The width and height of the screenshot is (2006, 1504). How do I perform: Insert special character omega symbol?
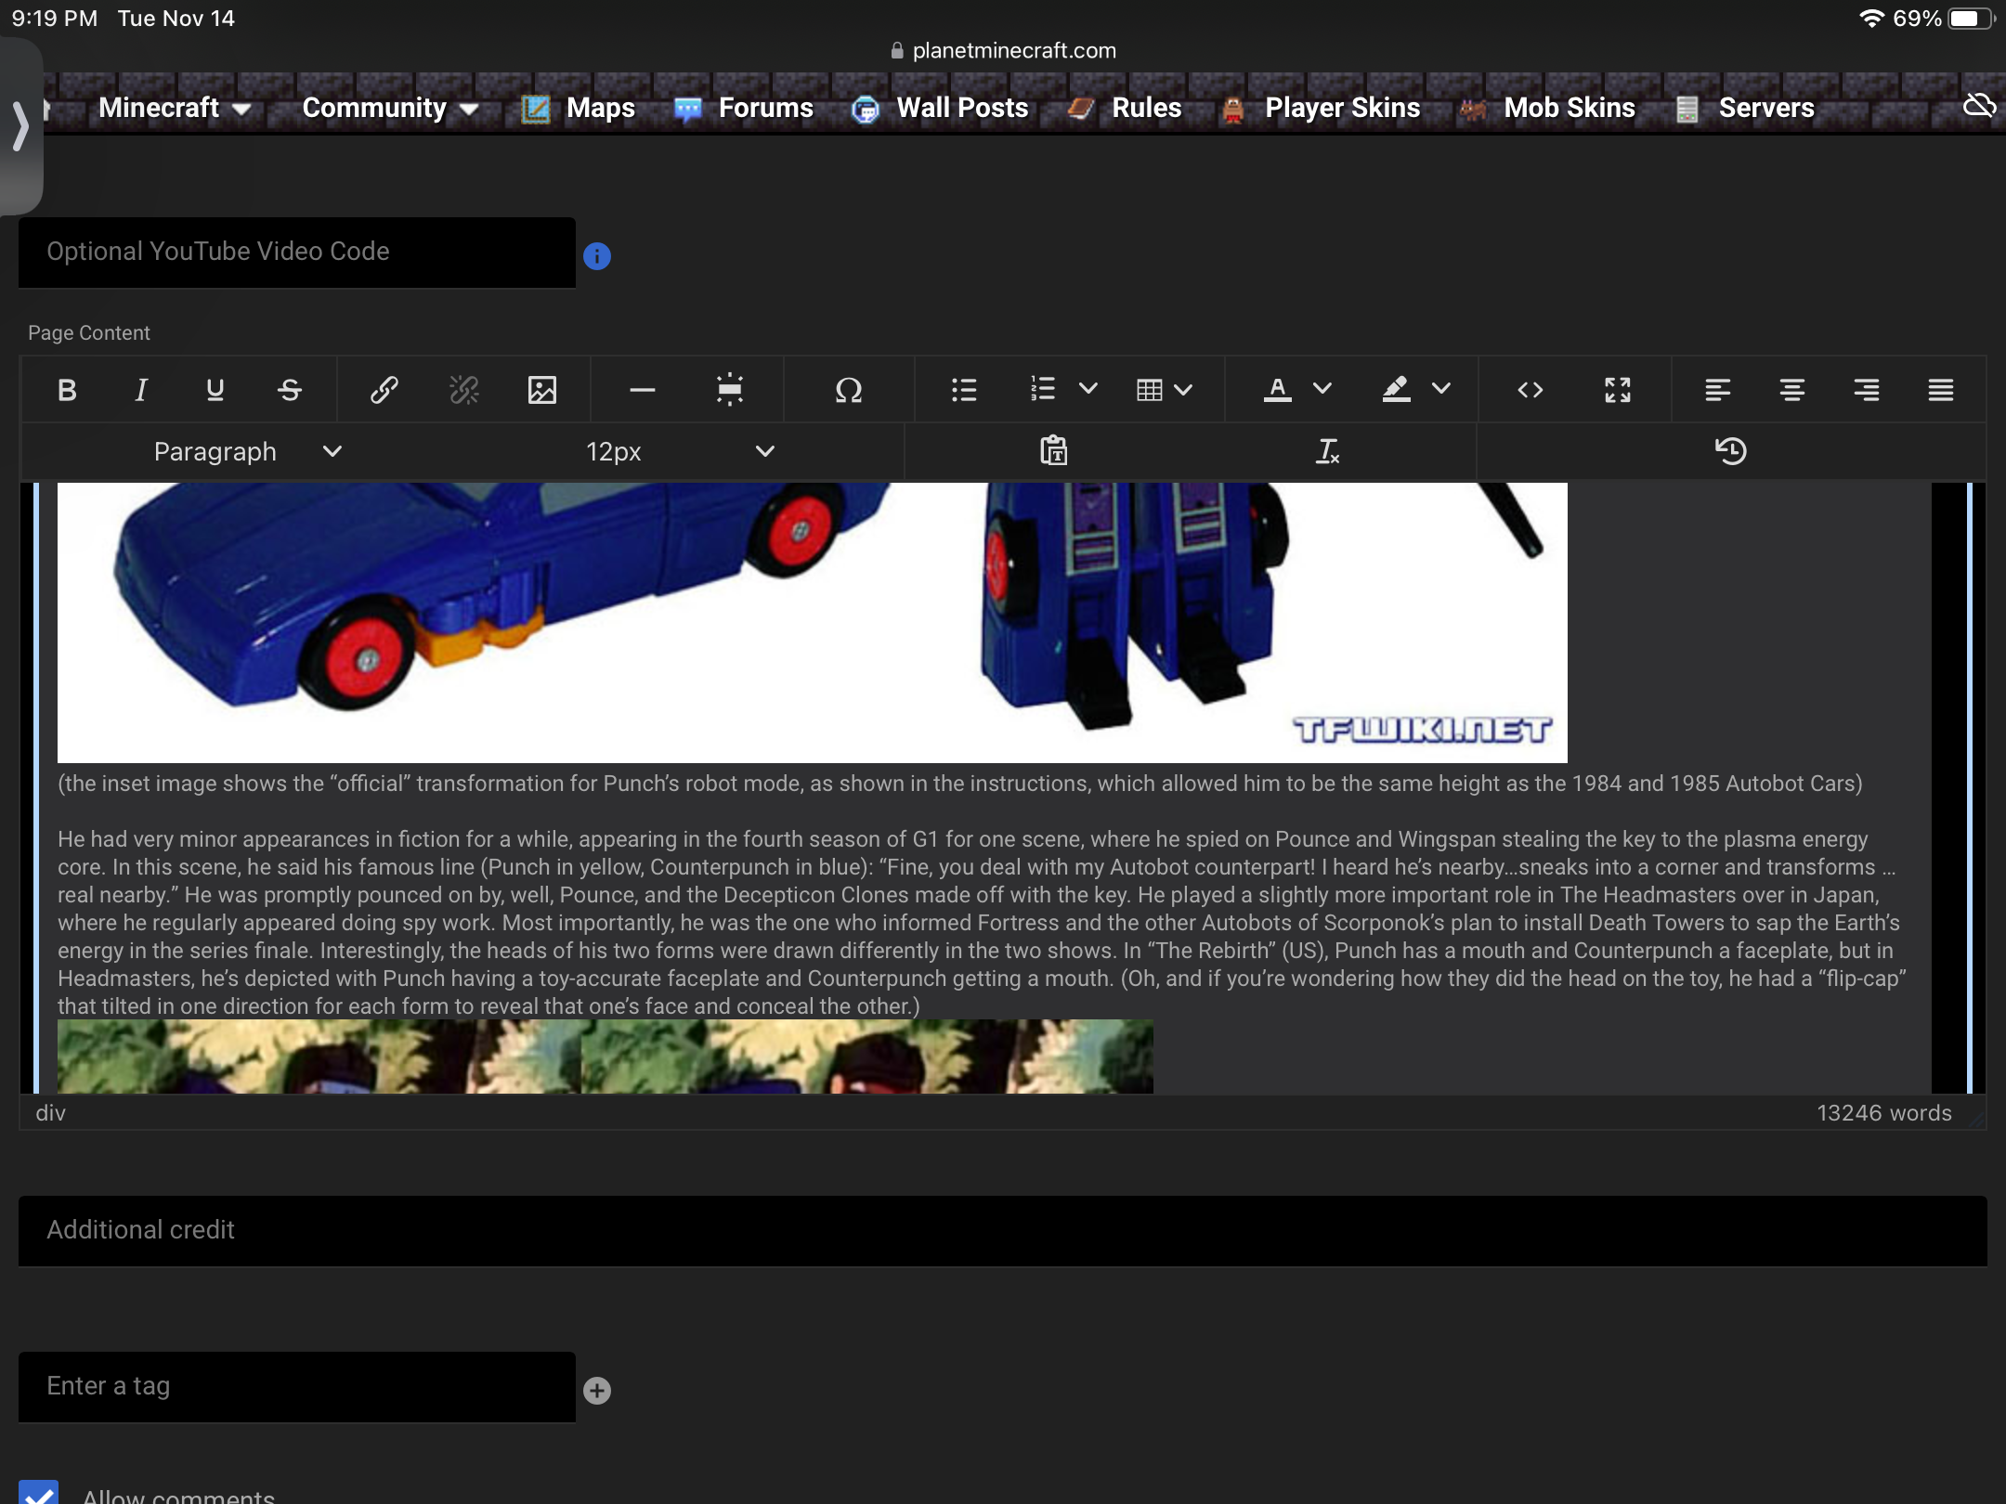coord(849,390)
